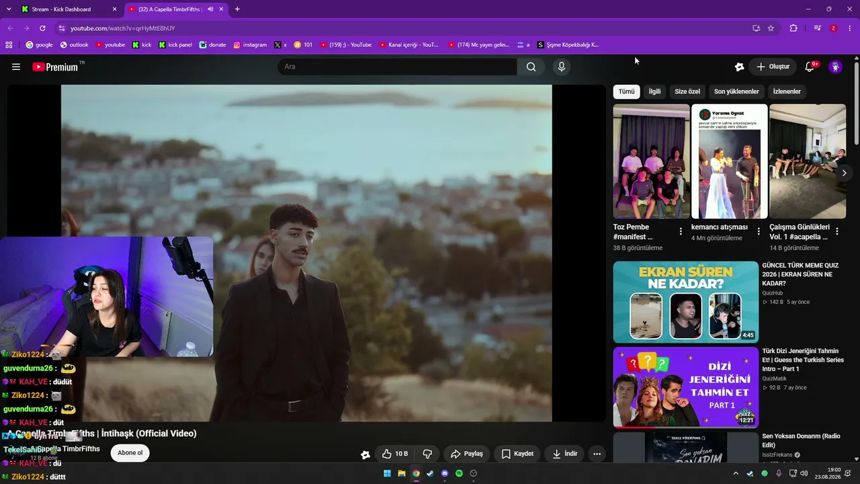Viewport: 860px width, 484px height.
Task: Open options for Çalışma Günlükleri short
Action: pyautogui.click(x=836, y=231)
